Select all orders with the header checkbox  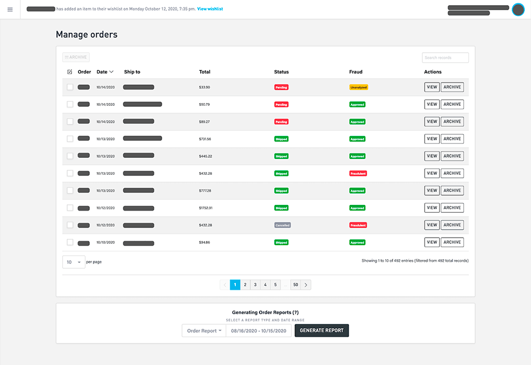pos(70,71)
